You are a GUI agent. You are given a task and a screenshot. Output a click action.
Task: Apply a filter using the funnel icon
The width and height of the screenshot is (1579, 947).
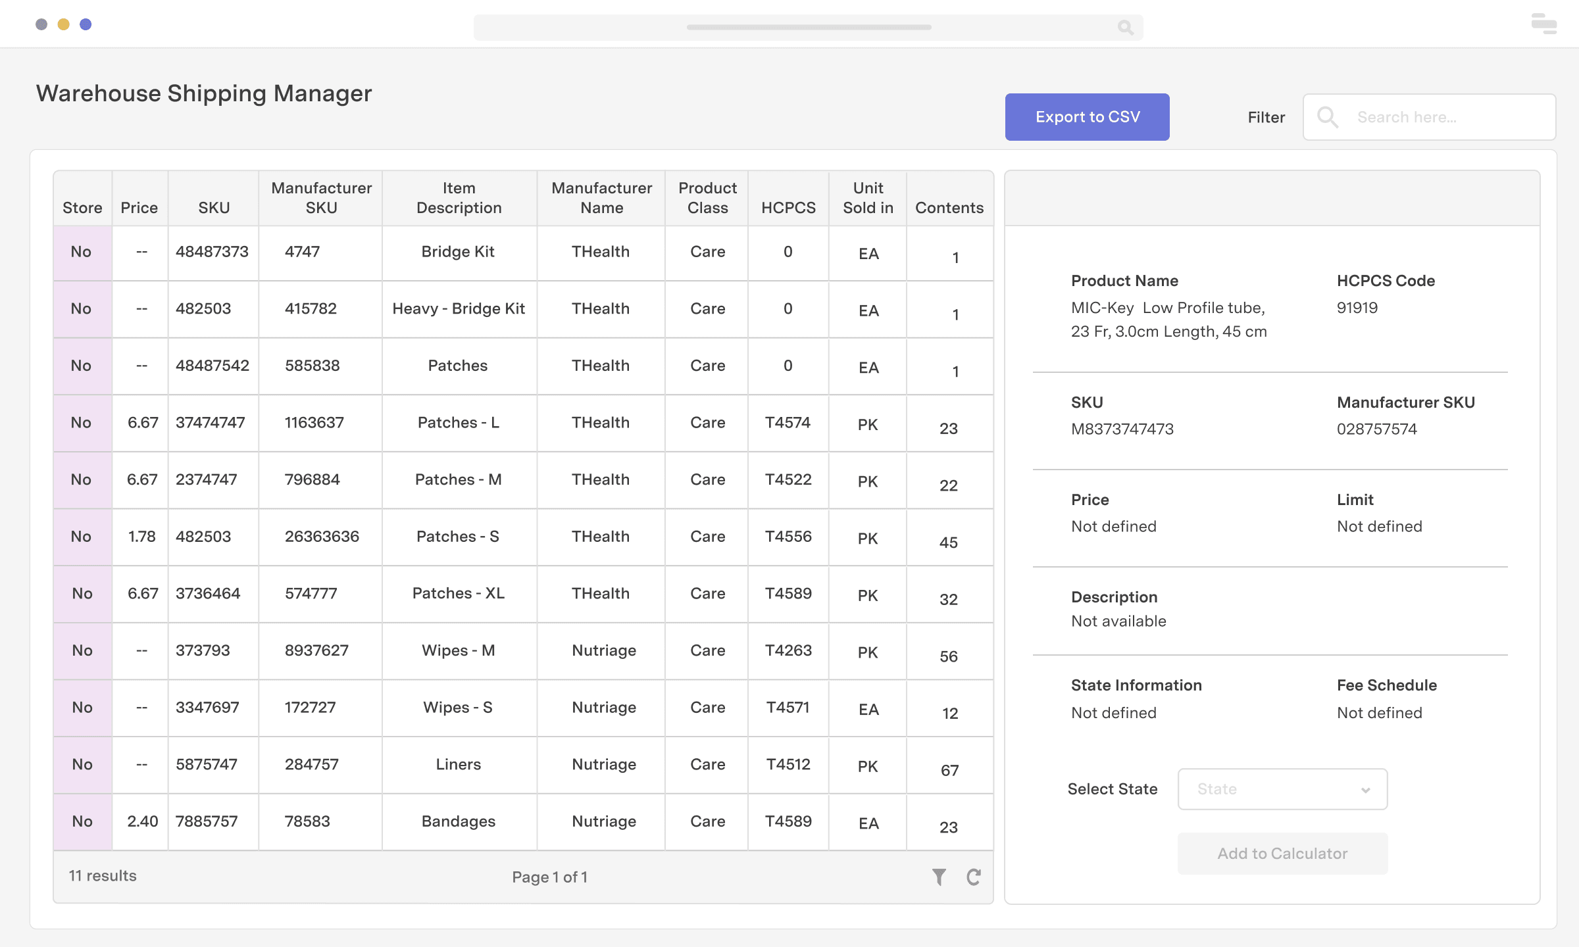tap(939, 877)
